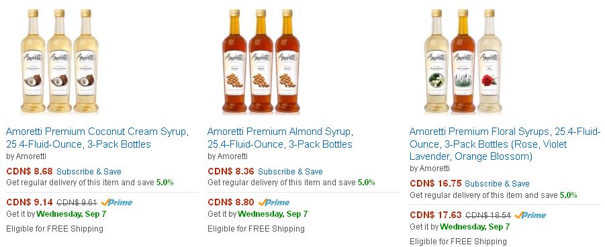
Task: Click Amoretti Premium Almond Syrup title
Action: coord(280,138)
